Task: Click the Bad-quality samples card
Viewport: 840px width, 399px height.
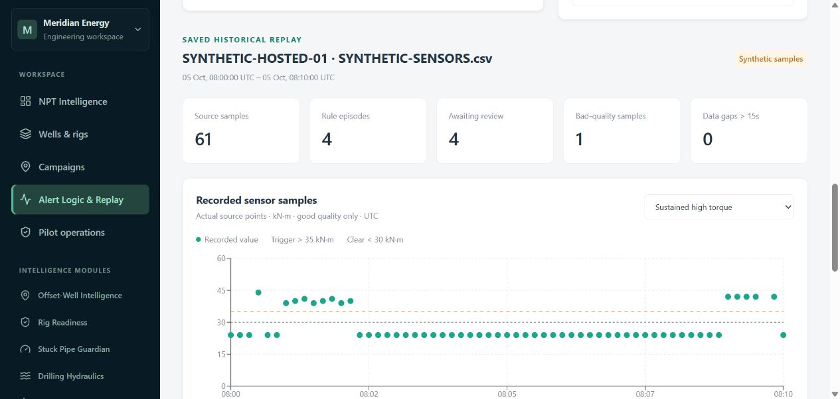Action: point(622,131)
